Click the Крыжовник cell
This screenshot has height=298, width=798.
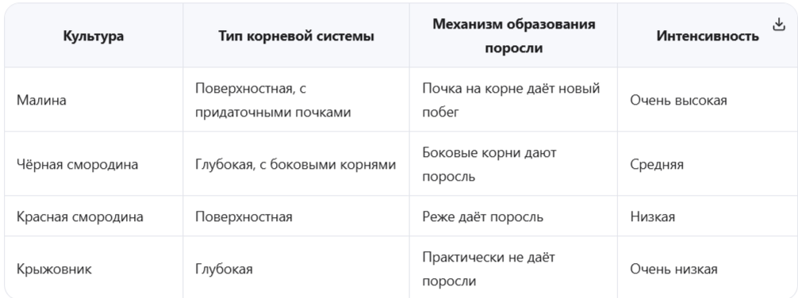coord(54,269)
